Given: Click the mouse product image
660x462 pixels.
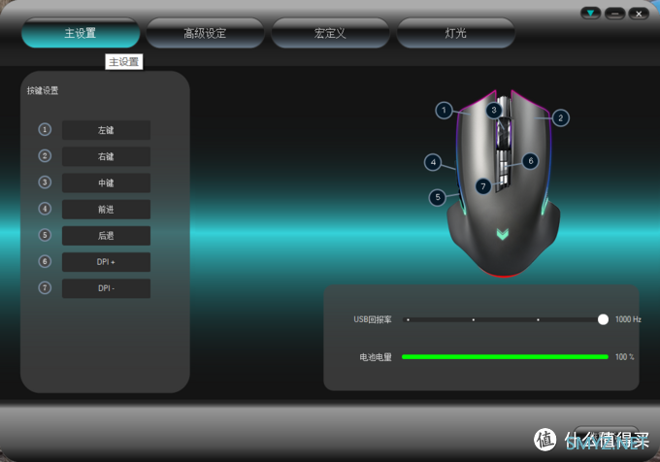Looking at the screenshot, I should coord(504,183).
